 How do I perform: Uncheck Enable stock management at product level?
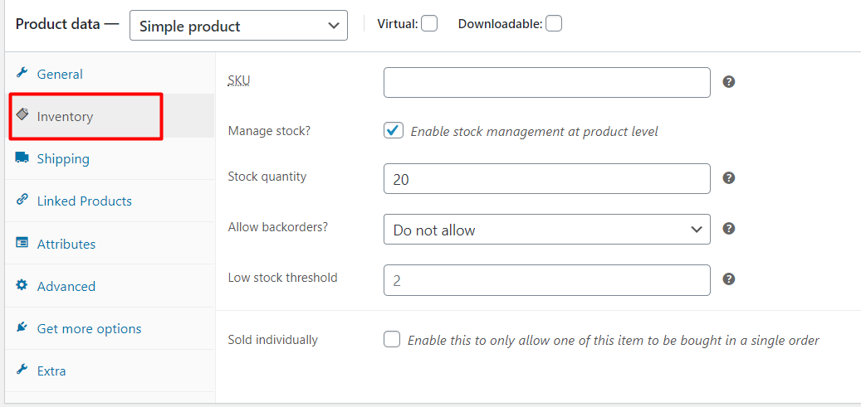pos(394,131)
